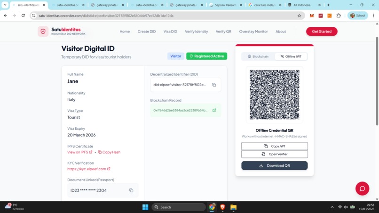Click the Get Started button
379x213 pixels.
pyautogui.click(x=322, y=32)
